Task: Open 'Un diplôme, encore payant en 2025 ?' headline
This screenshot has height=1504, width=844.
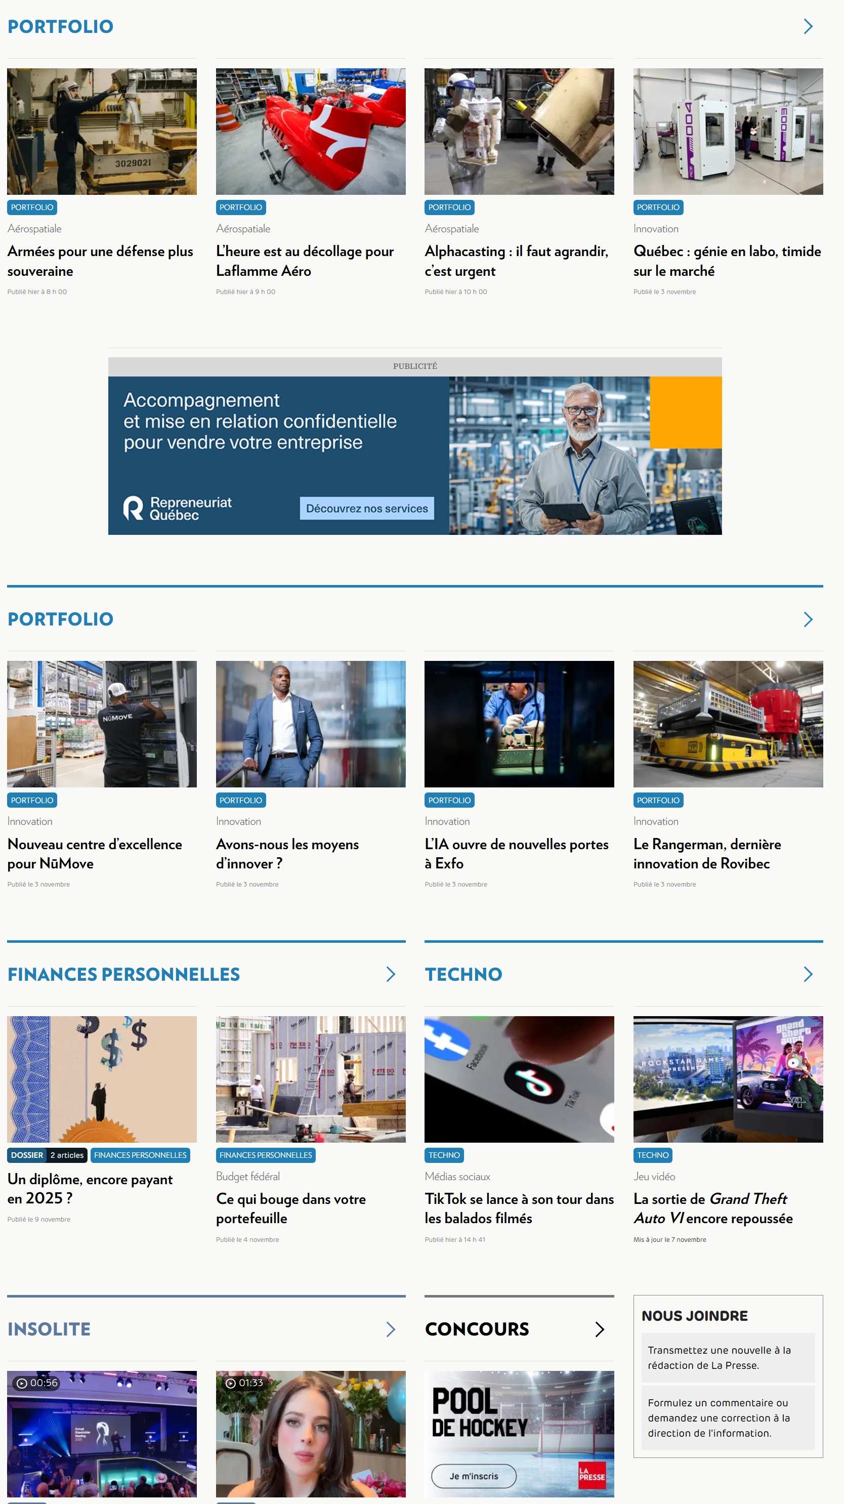Action: point(90,1188)
